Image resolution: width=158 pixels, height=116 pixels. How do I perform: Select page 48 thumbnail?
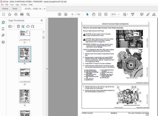25,54
